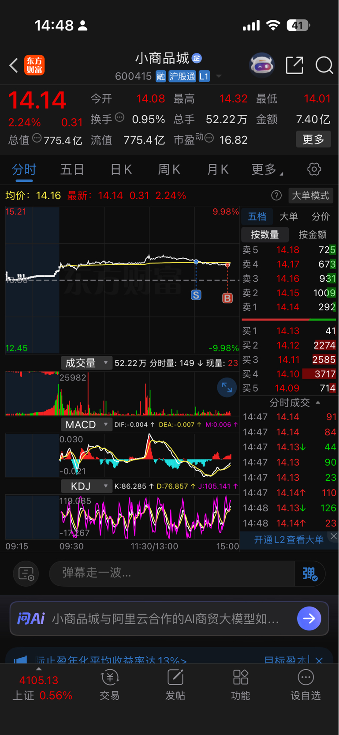
Task: Tap the enterprise verified badge by 小商品城
Action: pos(197,58)
